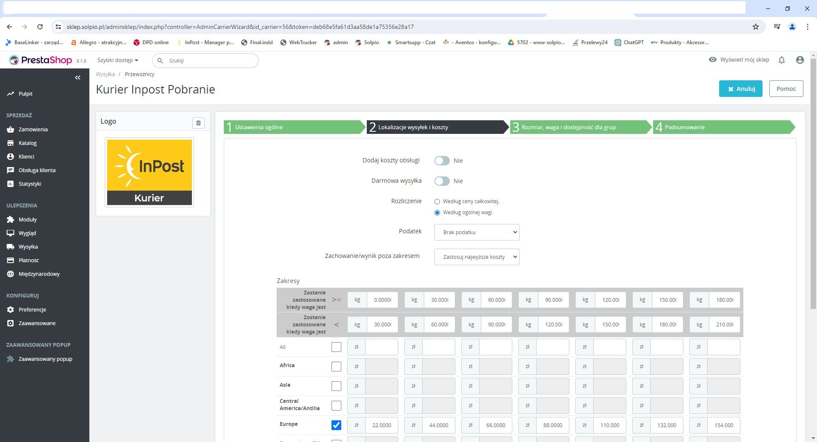Click the Europe price field showing 88.0000
The image size is (817, 442).
point(553,425)
